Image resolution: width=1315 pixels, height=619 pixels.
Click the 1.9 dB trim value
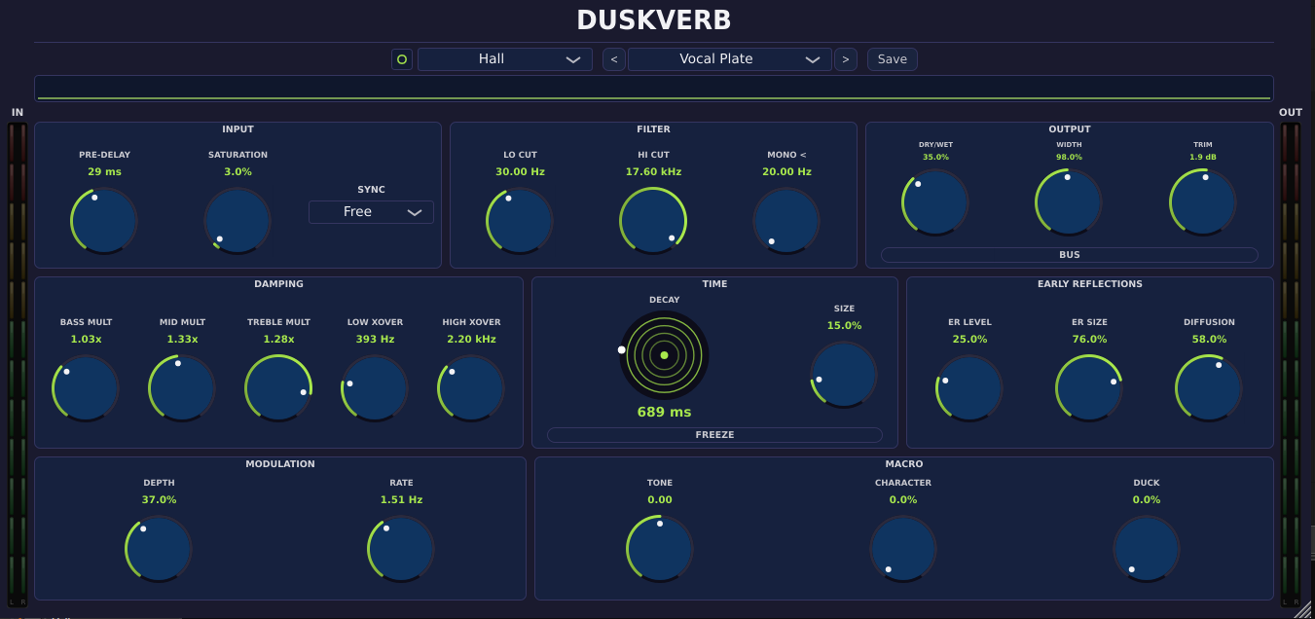point(1203,157)
